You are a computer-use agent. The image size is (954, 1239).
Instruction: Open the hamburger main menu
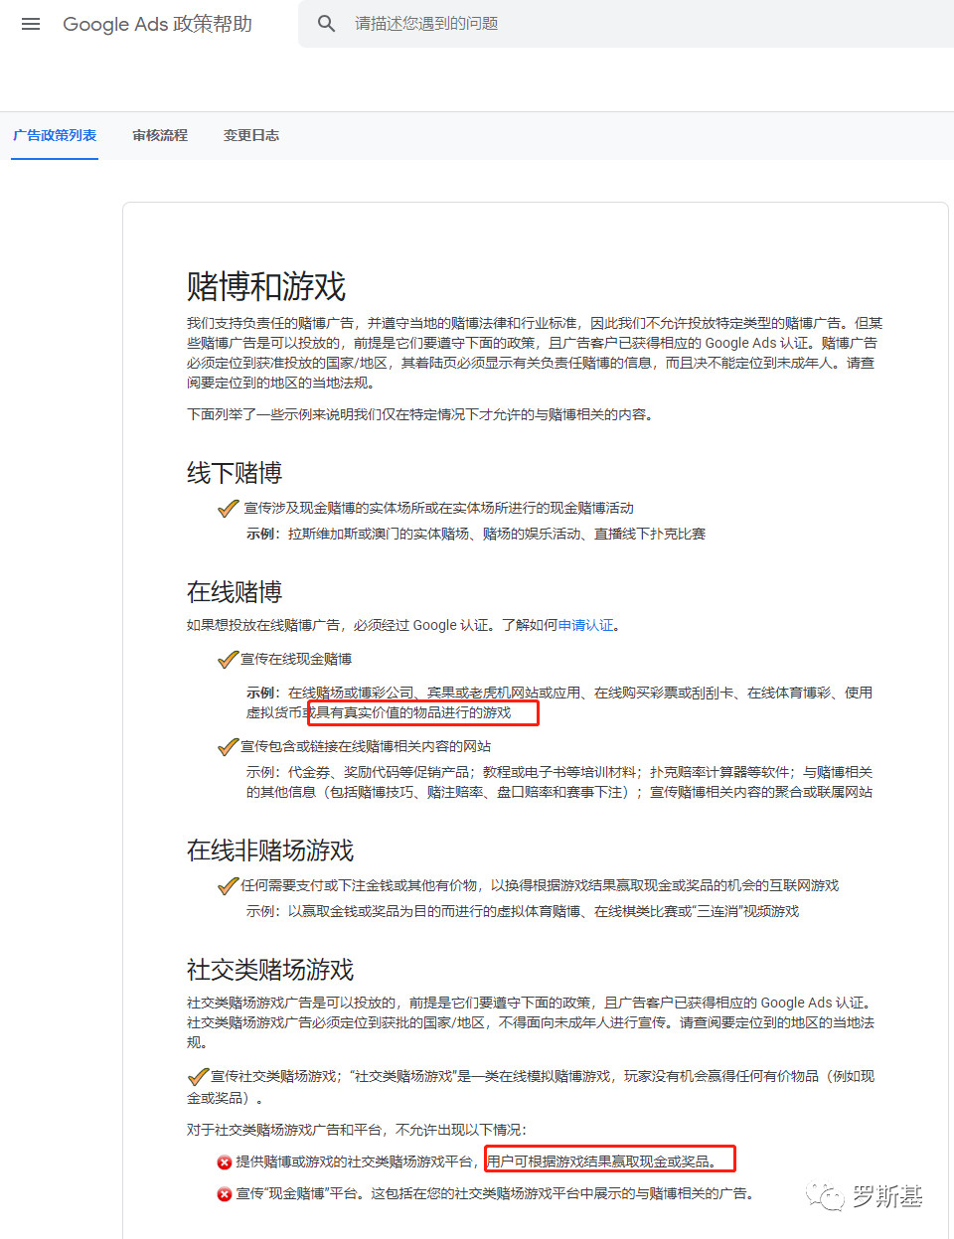click(x=31, y=24)
